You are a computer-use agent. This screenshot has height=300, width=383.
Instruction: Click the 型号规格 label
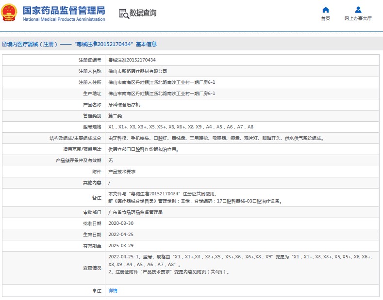point(92,127)
